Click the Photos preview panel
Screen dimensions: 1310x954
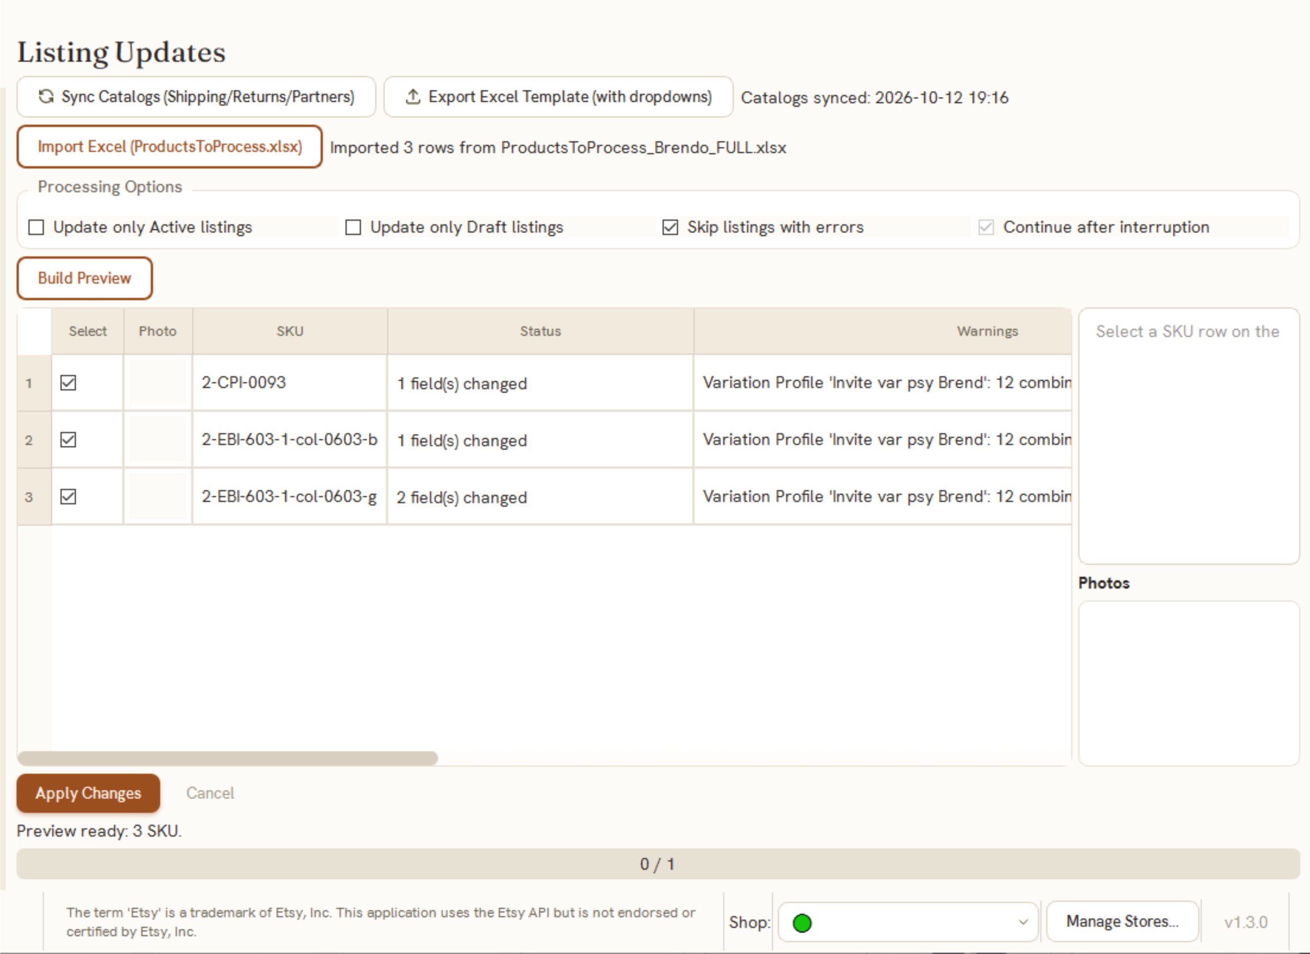(x=1189, y=683)
